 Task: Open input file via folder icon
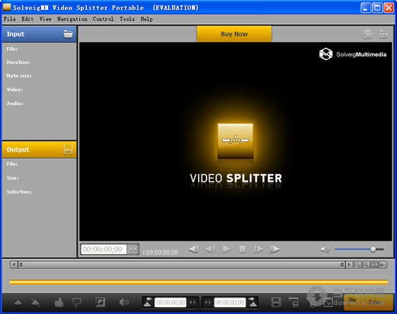pos(68,34)
